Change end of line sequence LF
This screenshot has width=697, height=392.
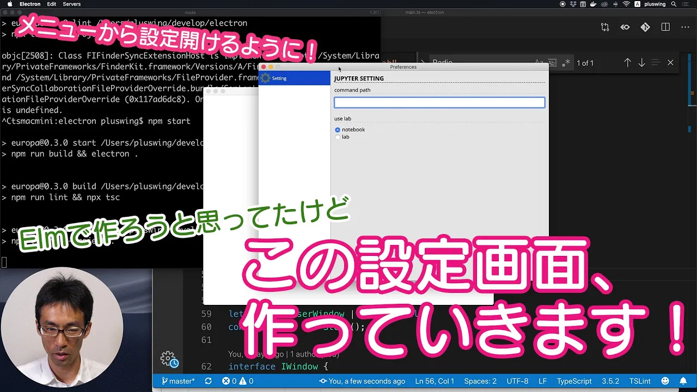[x=543, y=381]
